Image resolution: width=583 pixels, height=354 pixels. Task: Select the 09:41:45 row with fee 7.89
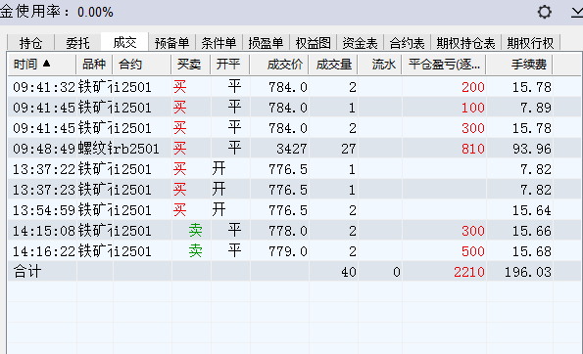(294, 108)
